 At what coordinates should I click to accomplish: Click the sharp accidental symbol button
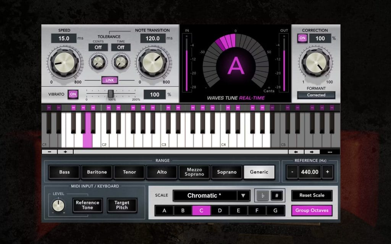(277, 196)
